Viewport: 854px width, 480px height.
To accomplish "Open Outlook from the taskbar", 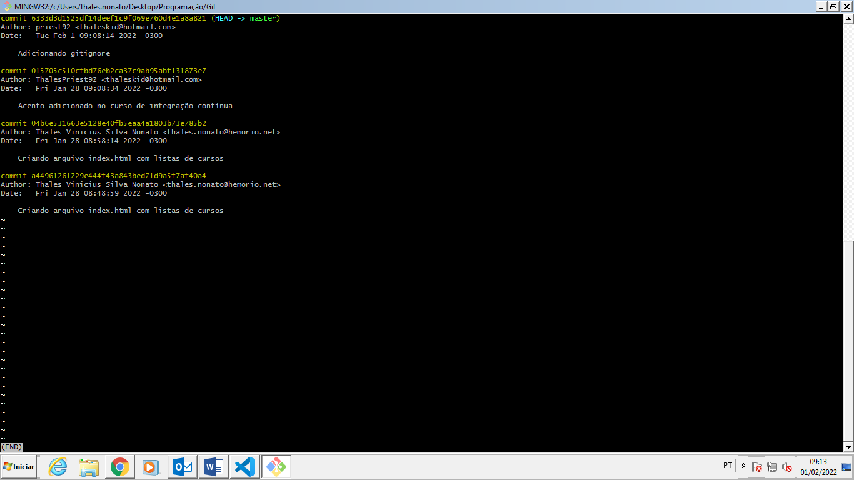I will coord(183,467).
